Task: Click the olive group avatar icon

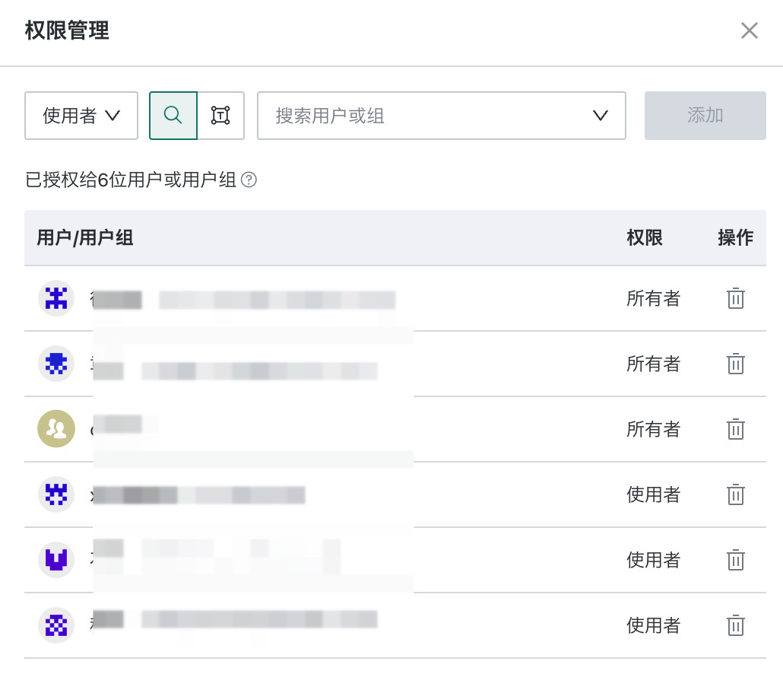Action: click(56, 429)
